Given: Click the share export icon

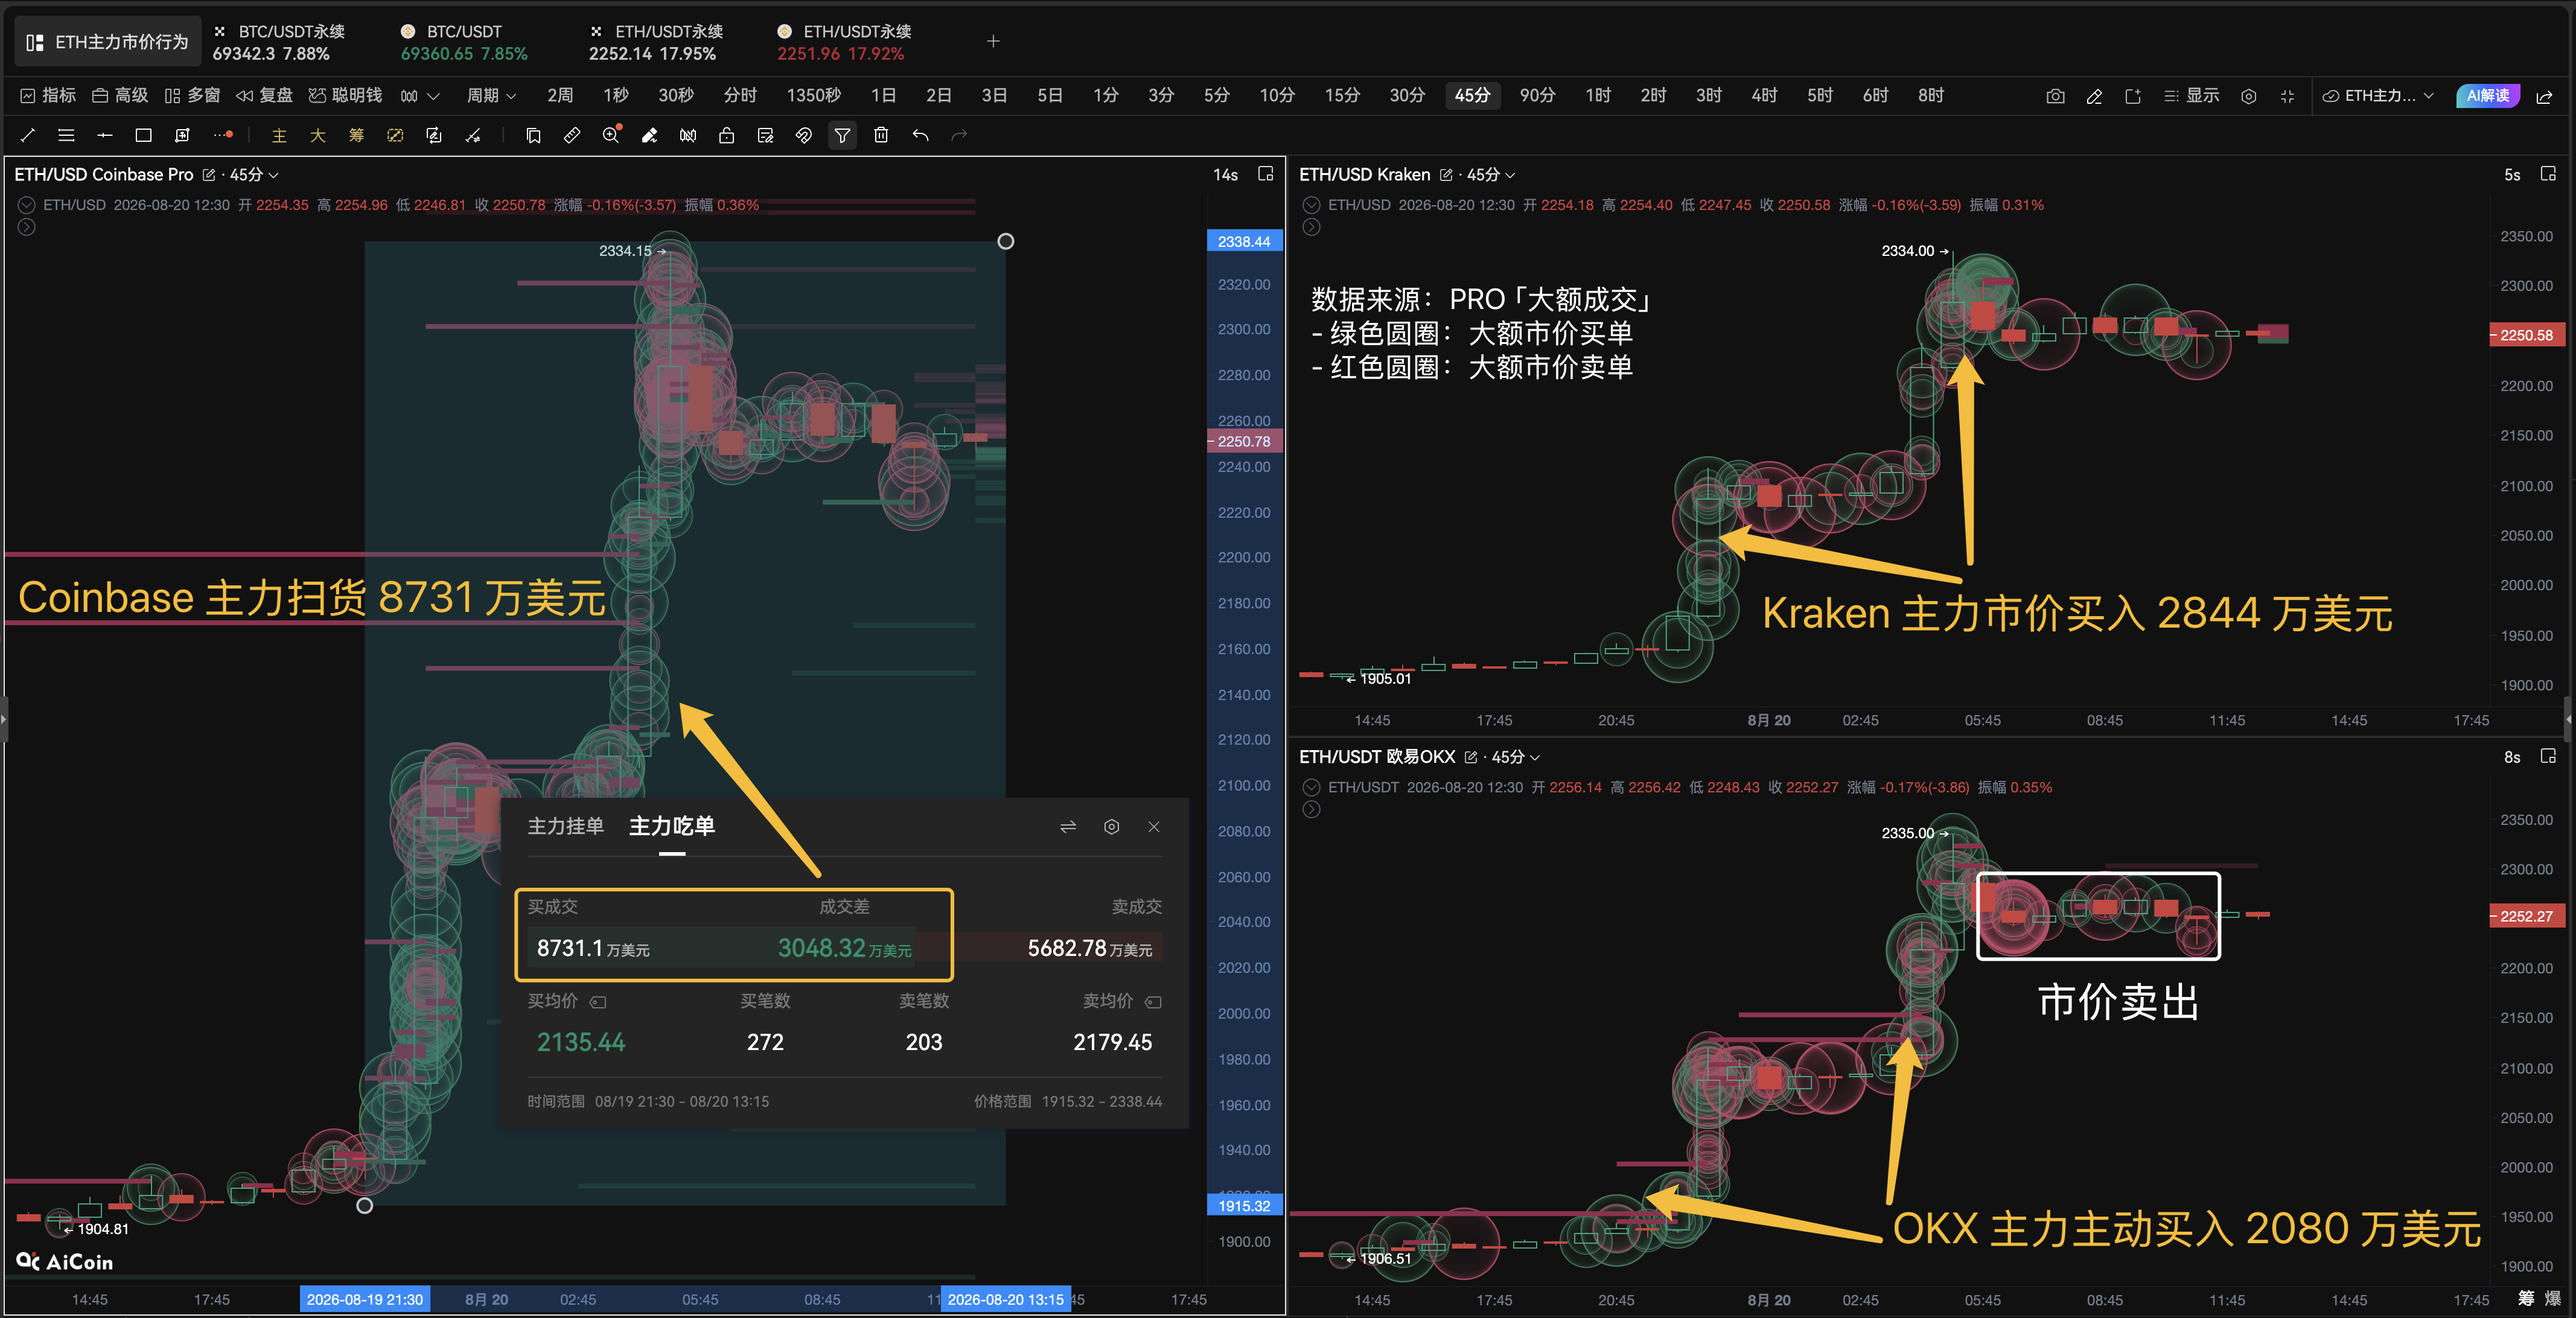Looking at the screenshot, I should [x=2544, y=96].
